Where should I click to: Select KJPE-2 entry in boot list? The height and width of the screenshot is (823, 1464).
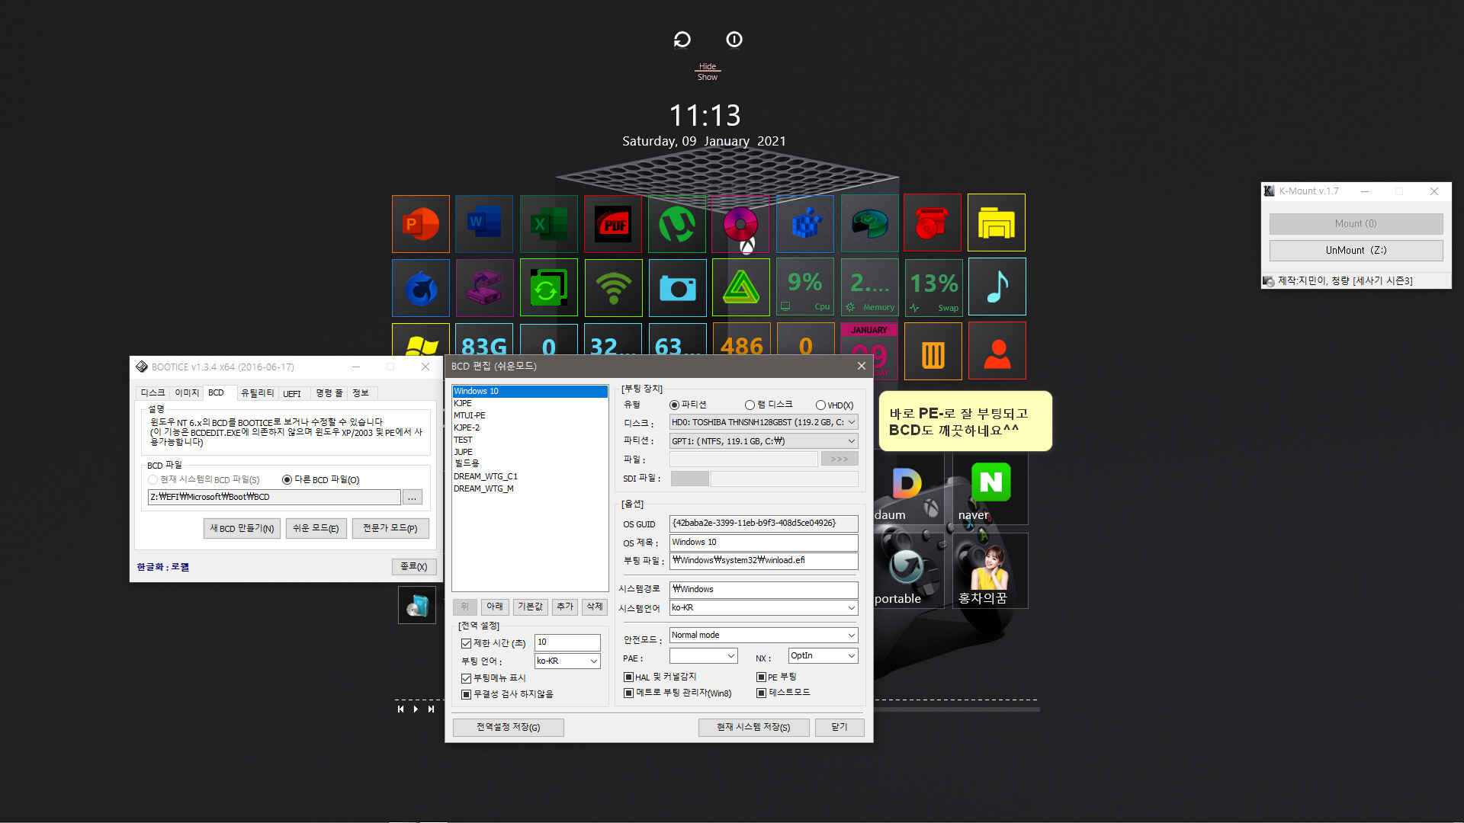coord(529,428)
